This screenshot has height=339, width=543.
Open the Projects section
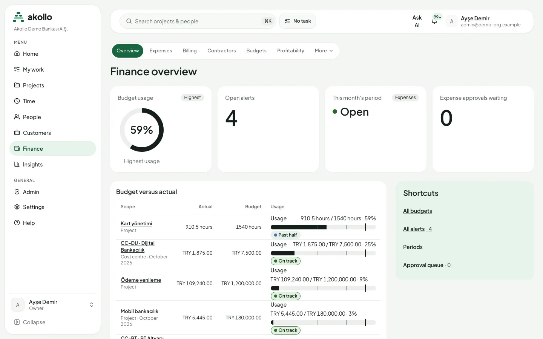tap(53, 86)
